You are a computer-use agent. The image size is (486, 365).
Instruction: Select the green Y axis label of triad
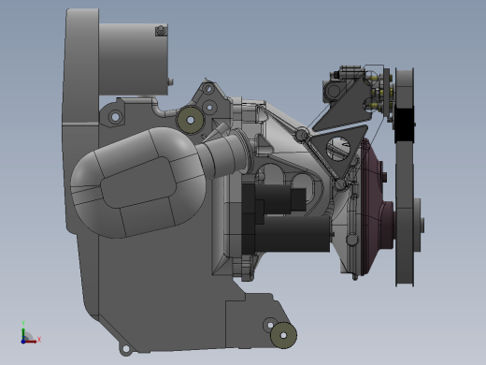tap(23, 323)
